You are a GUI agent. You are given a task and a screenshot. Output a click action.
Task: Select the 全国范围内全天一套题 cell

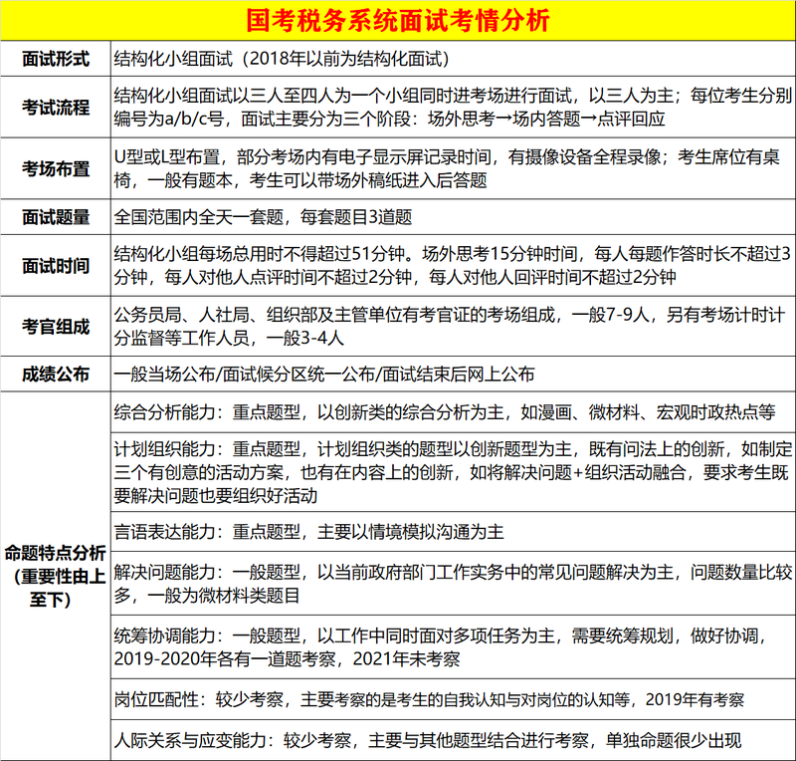452,216
